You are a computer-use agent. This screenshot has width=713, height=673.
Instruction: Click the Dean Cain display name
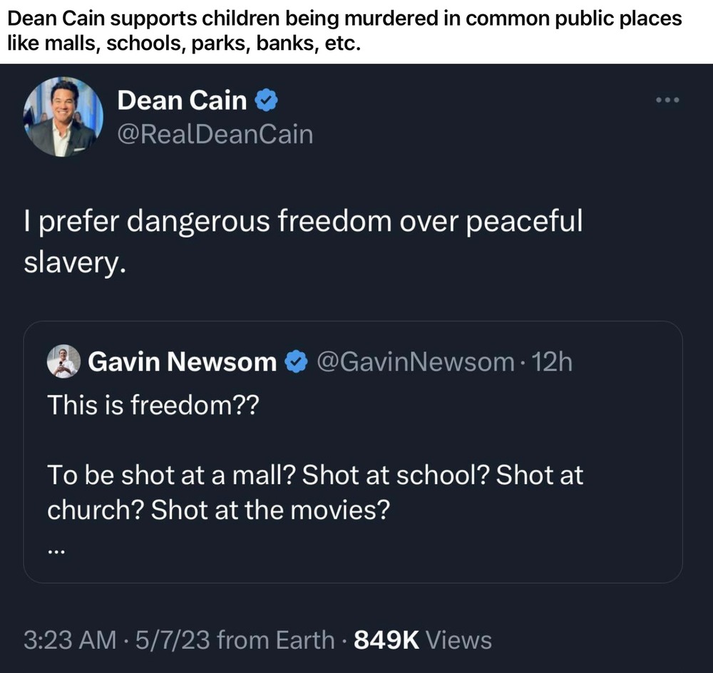pos(182,101)
